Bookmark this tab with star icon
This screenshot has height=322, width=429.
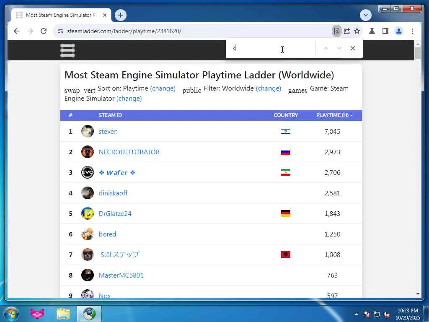(x=357, y=31)
